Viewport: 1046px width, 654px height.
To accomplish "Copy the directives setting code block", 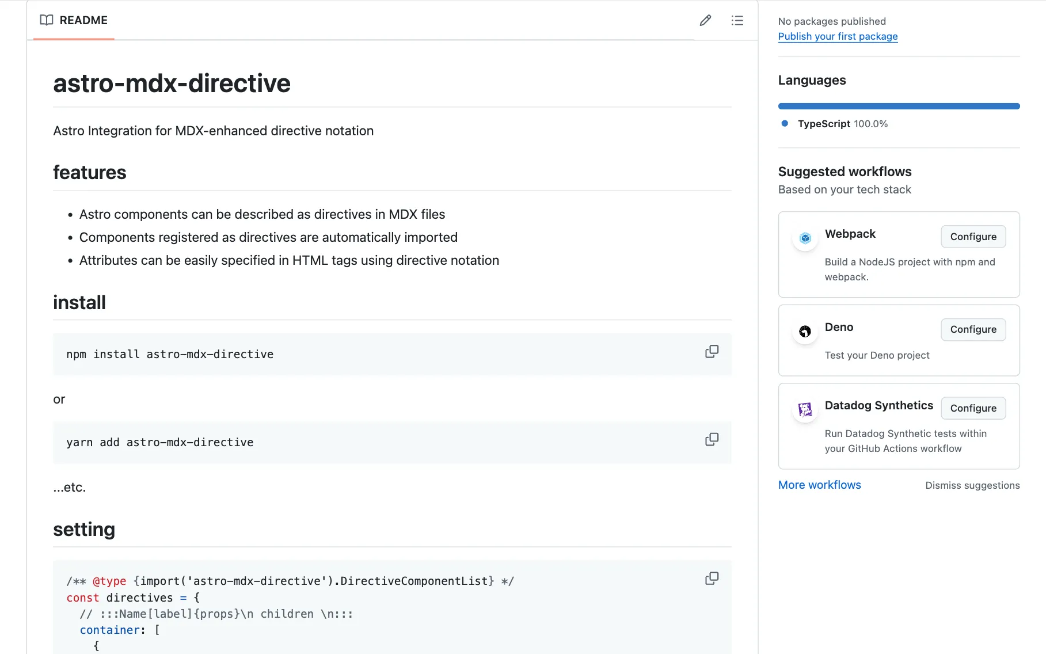I will (712, 579).
